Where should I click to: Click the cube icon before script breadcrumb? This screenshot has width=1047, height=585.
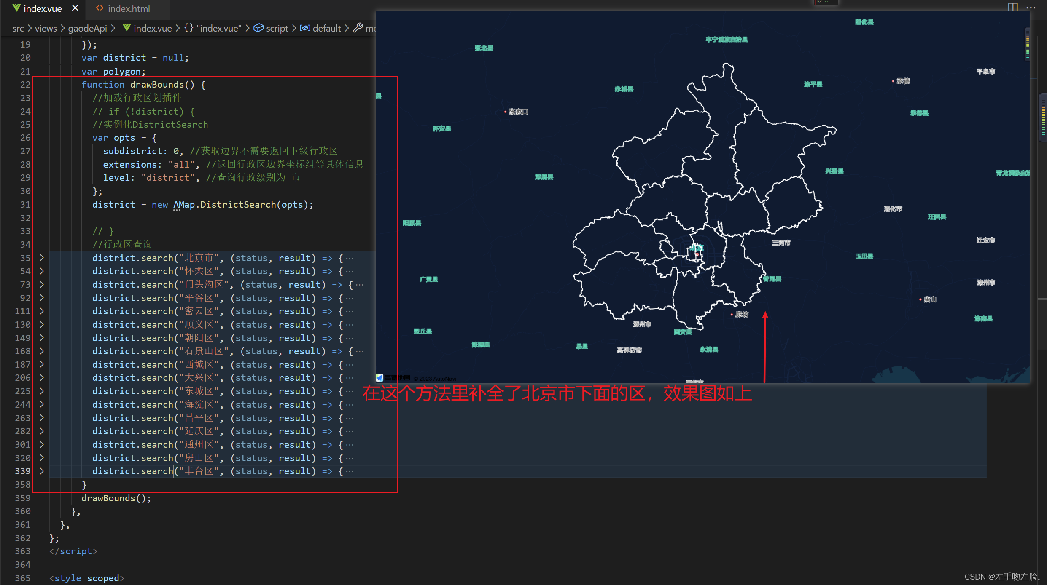[x=258, y=28]
